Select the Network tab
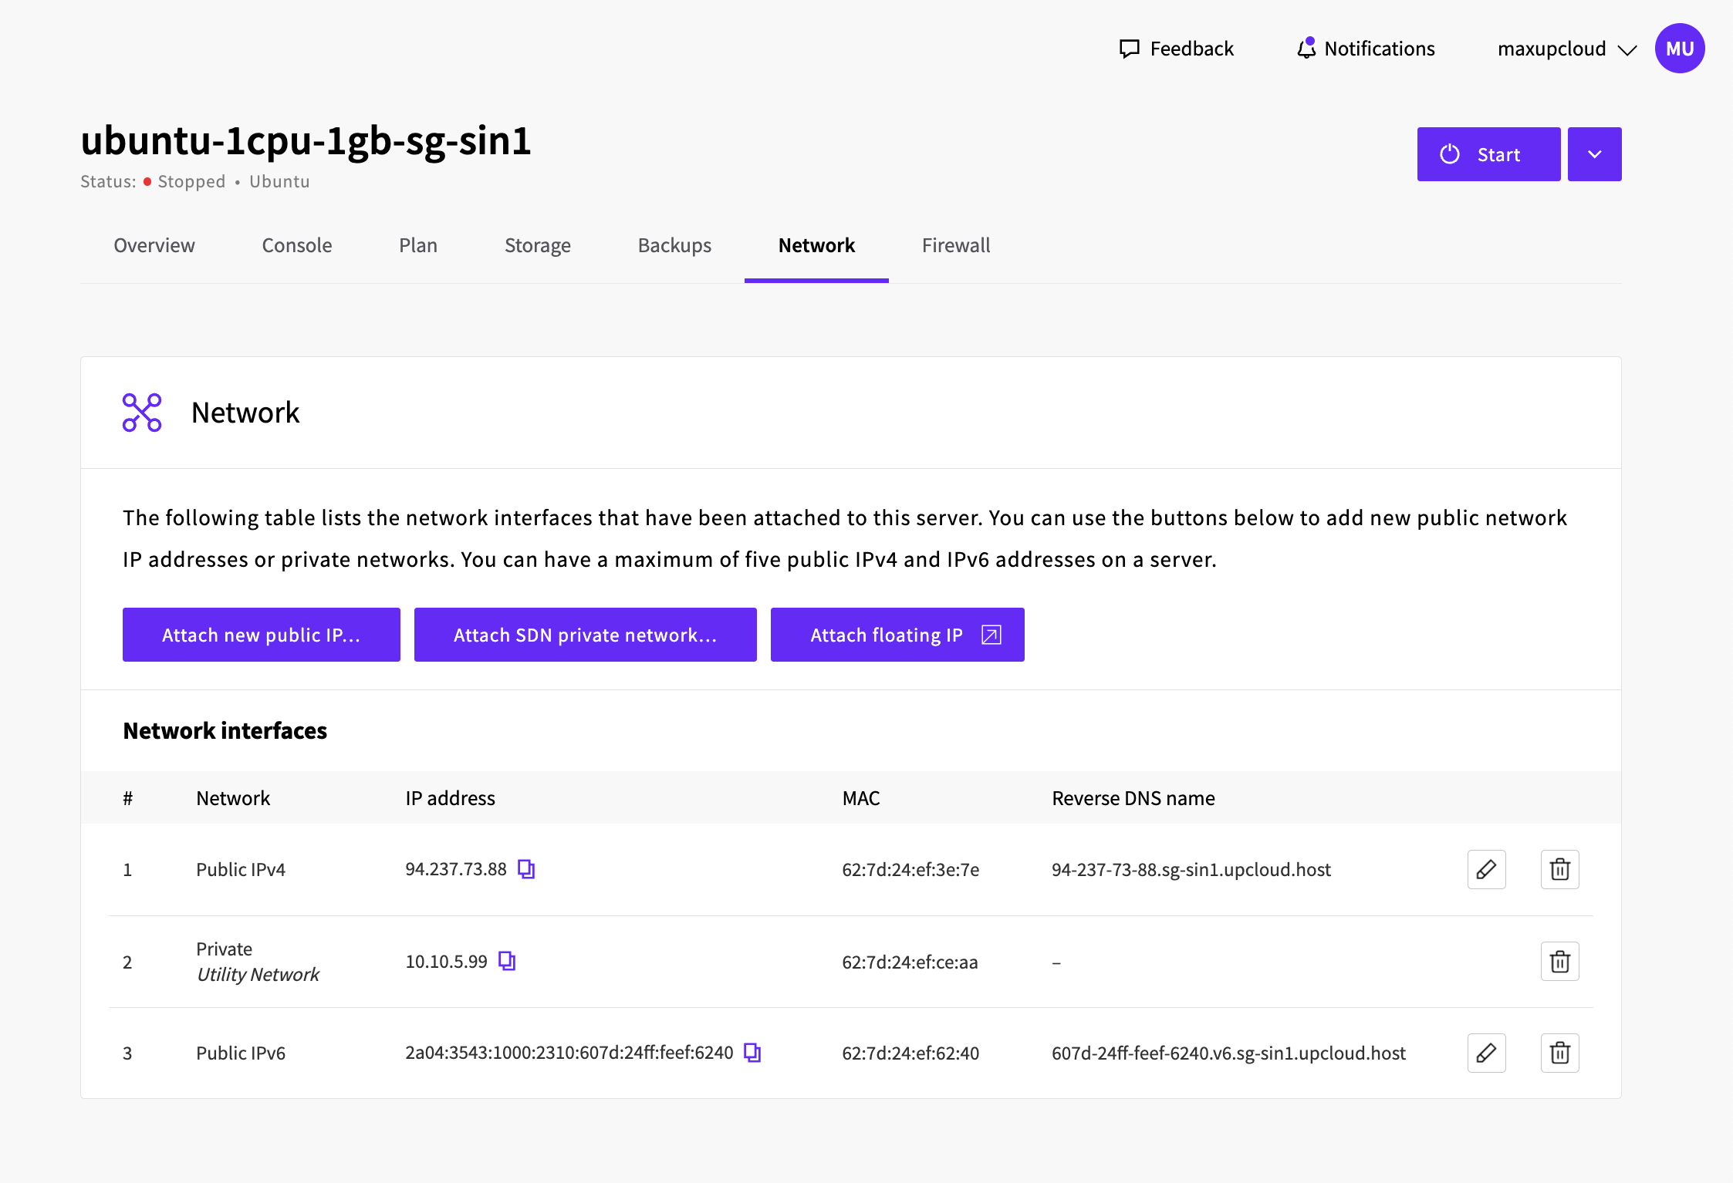 tap(816, 245)
